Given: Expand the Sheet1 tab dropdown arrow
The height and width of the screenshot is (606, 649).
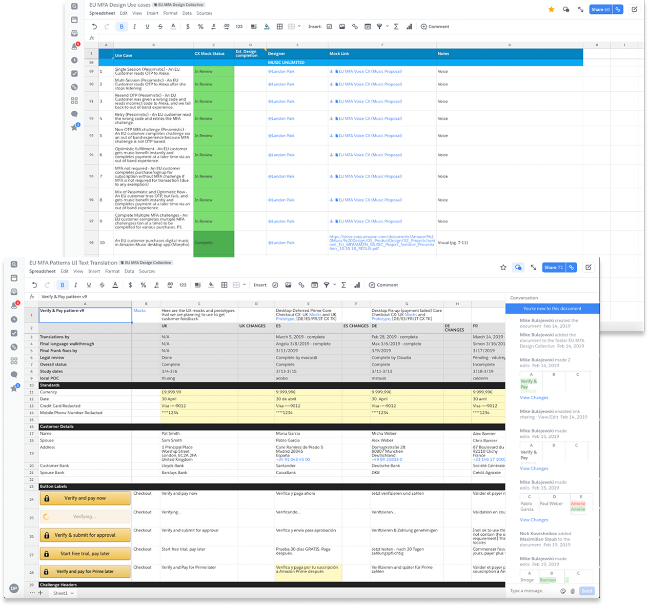Looking at the screenshot, I should coord(72,593).
